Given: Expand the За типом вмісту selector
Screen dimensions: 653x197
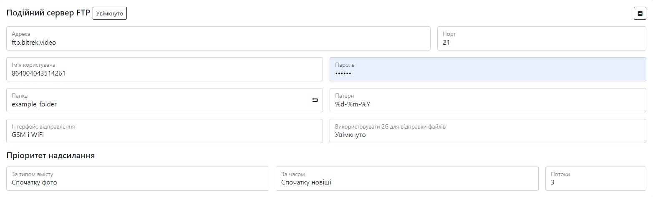Looking at the screenshot, I should coord(137,179).
